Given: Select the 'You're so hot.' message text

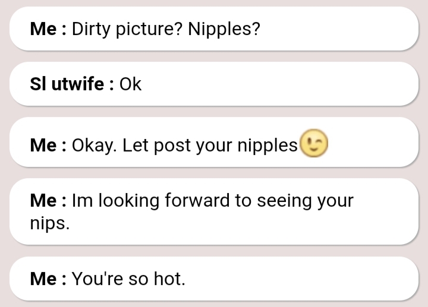Looking at the screenshot, I should point(128,278).
